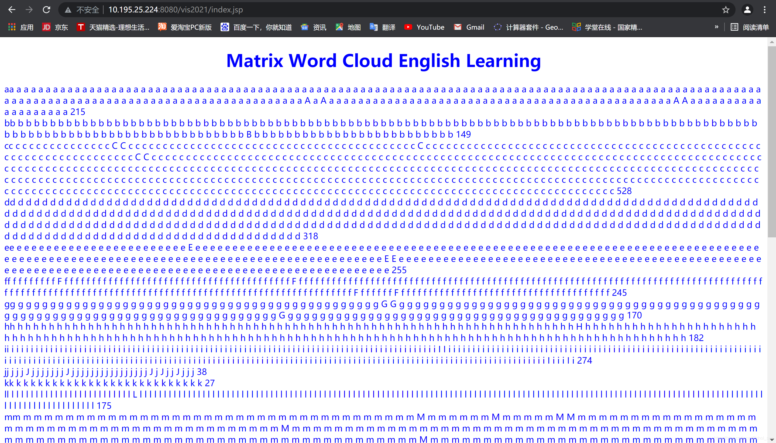Click the news bookmark icon
Screen dimensions: 776x443
[x=304, y=27]
